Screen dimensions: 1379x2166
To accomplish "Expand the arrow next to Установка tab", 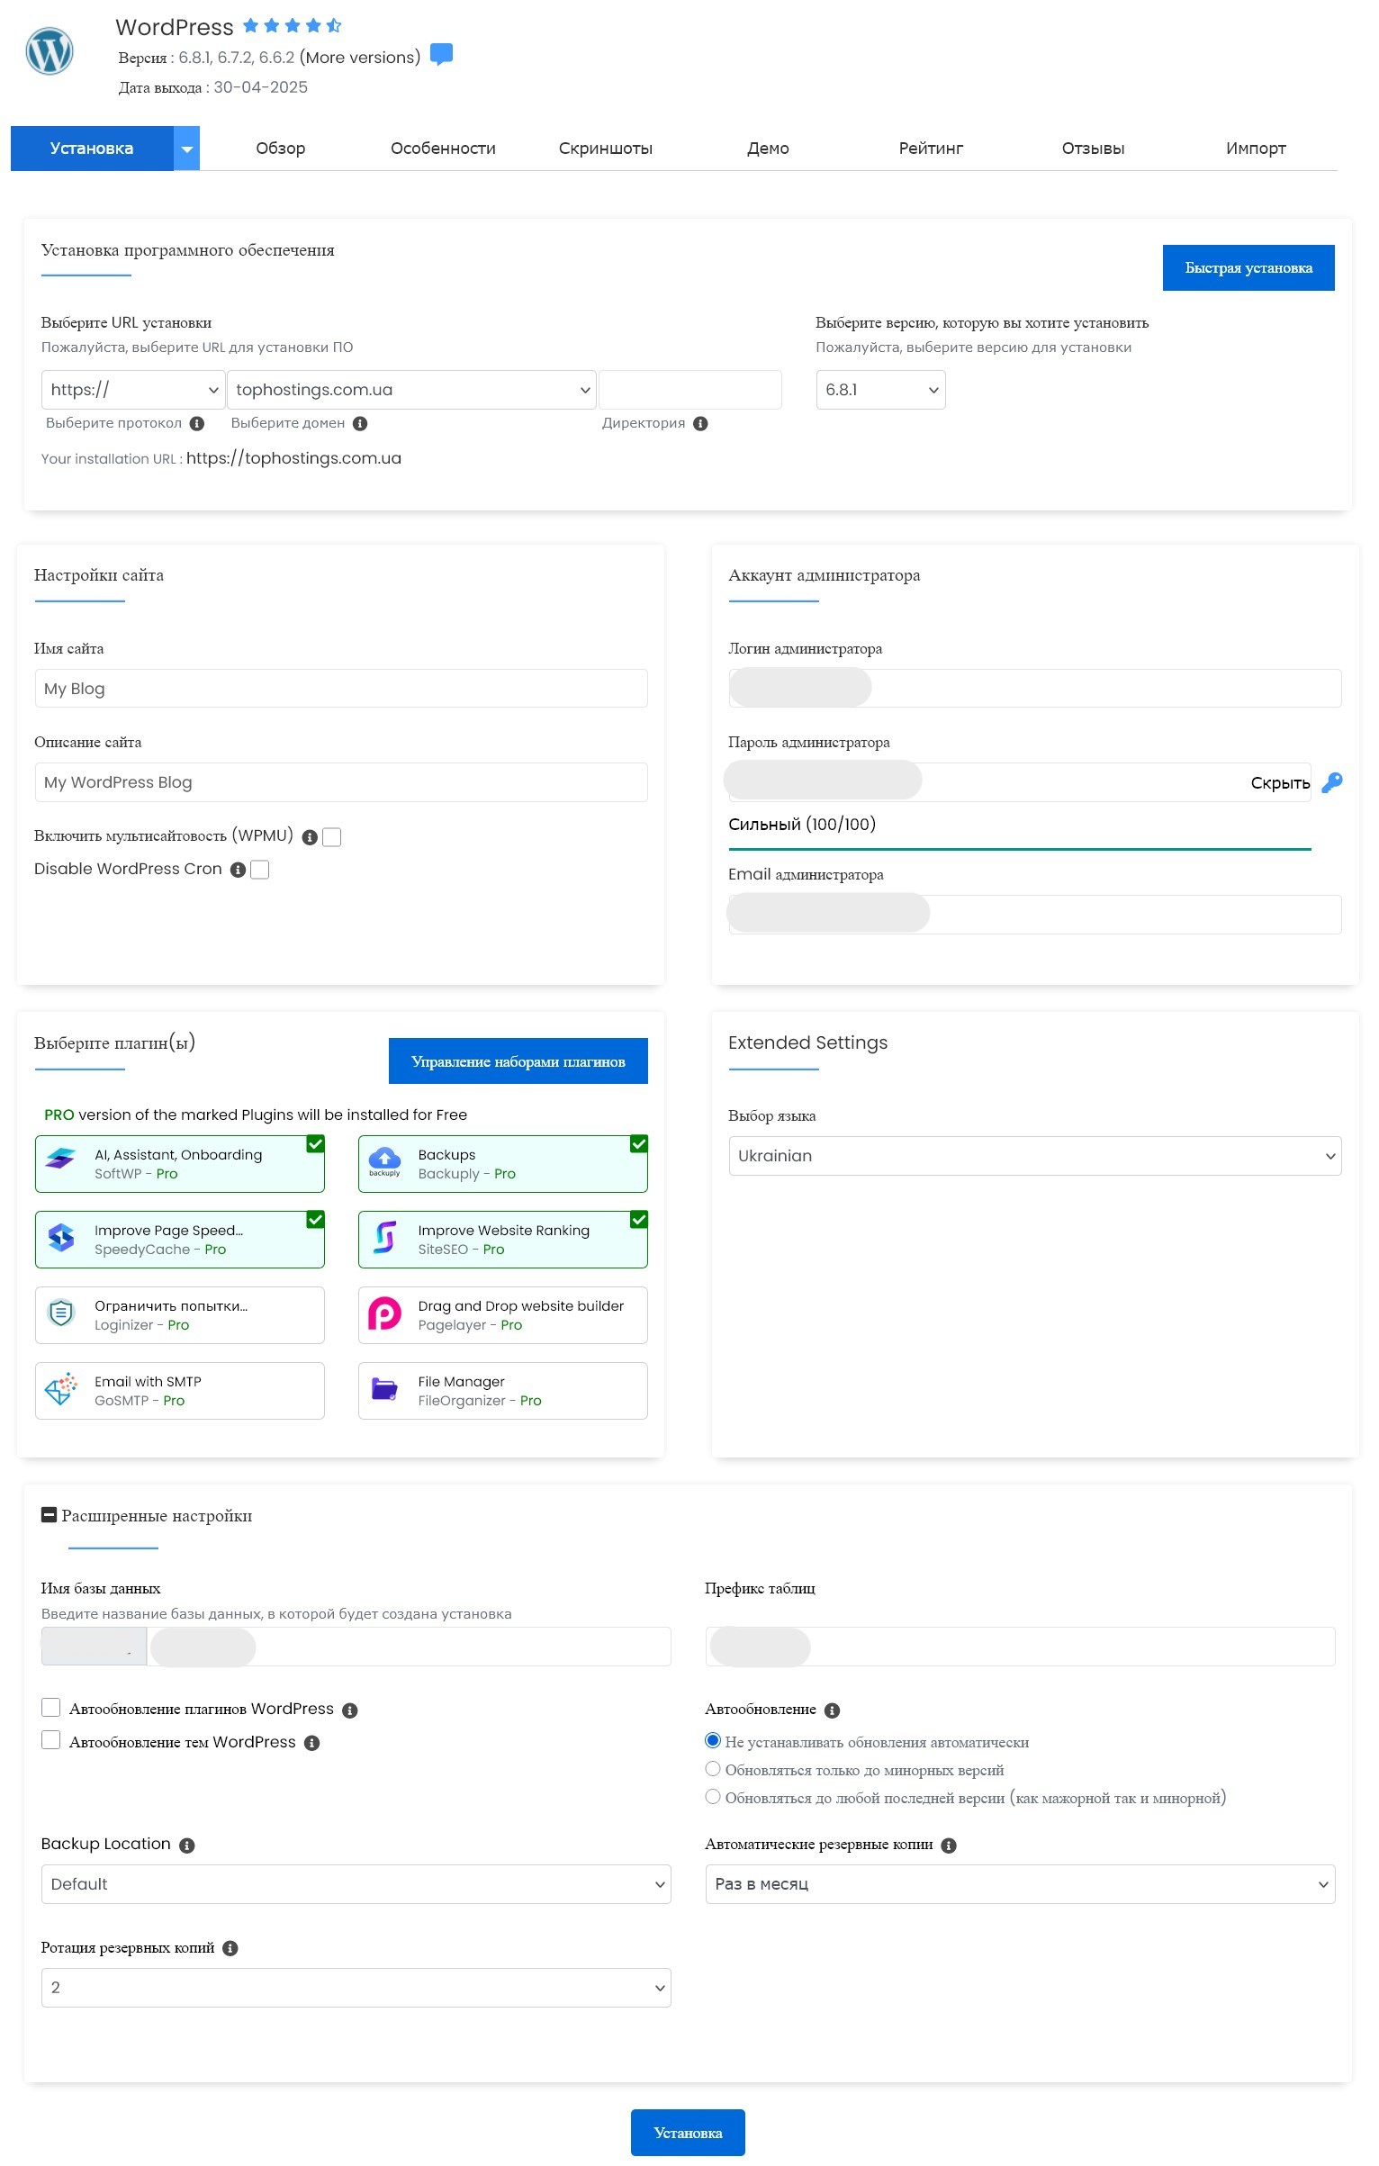I will coord(186,149).
